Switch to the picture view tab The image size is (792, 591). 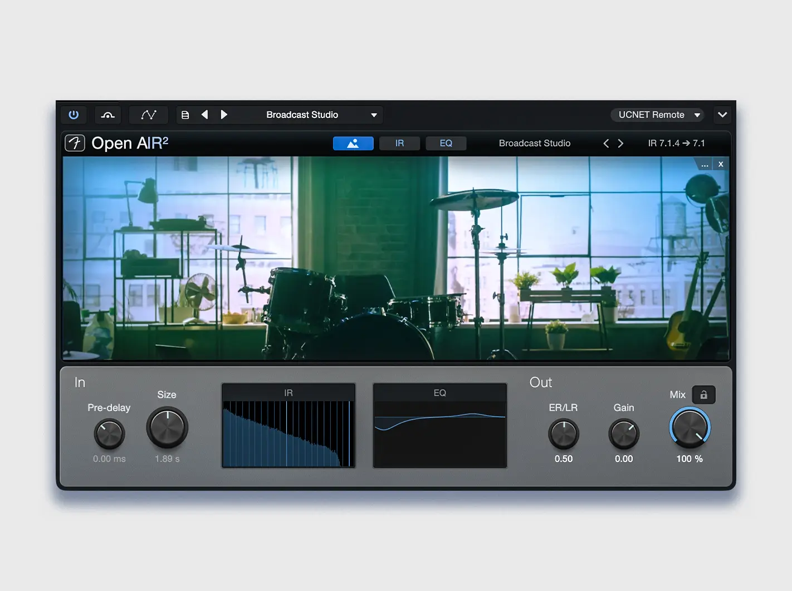353,143
